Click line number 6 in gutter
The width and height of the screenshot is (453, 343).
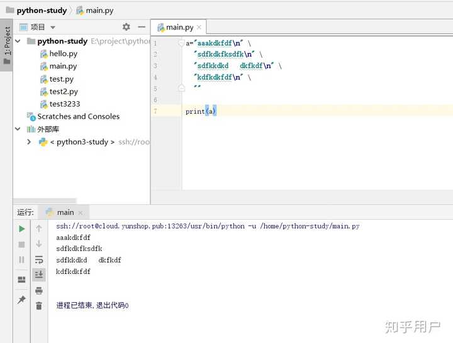155,100
